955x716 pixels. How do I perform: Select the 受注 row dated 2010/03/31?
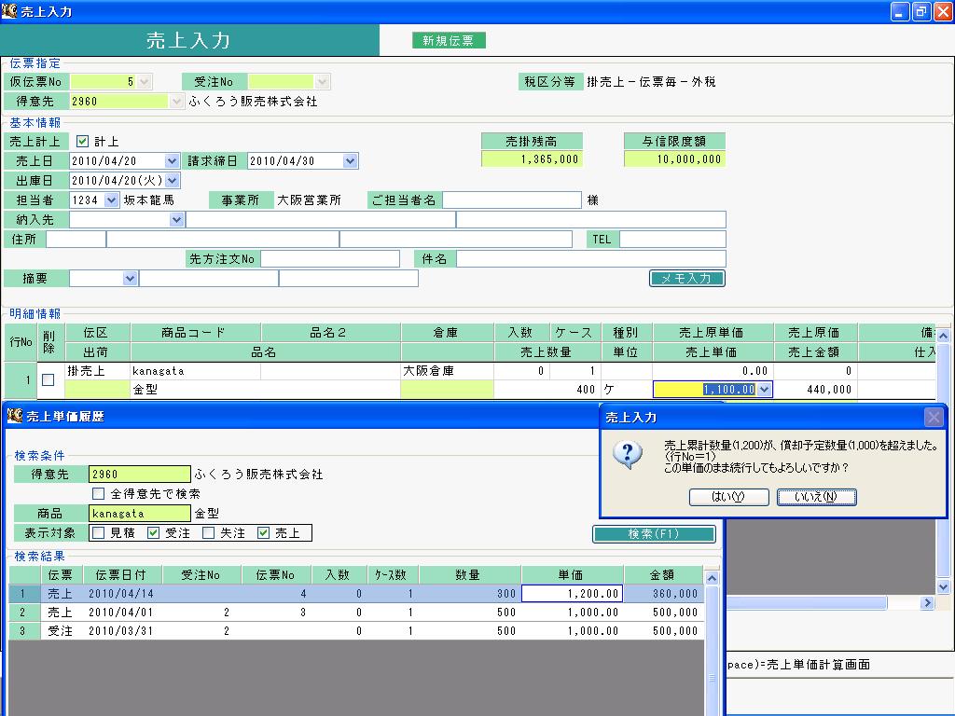coord(356,631)
